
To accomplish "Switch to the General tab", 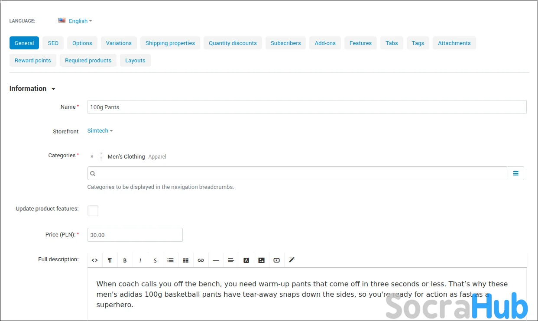I will point(24,43).
